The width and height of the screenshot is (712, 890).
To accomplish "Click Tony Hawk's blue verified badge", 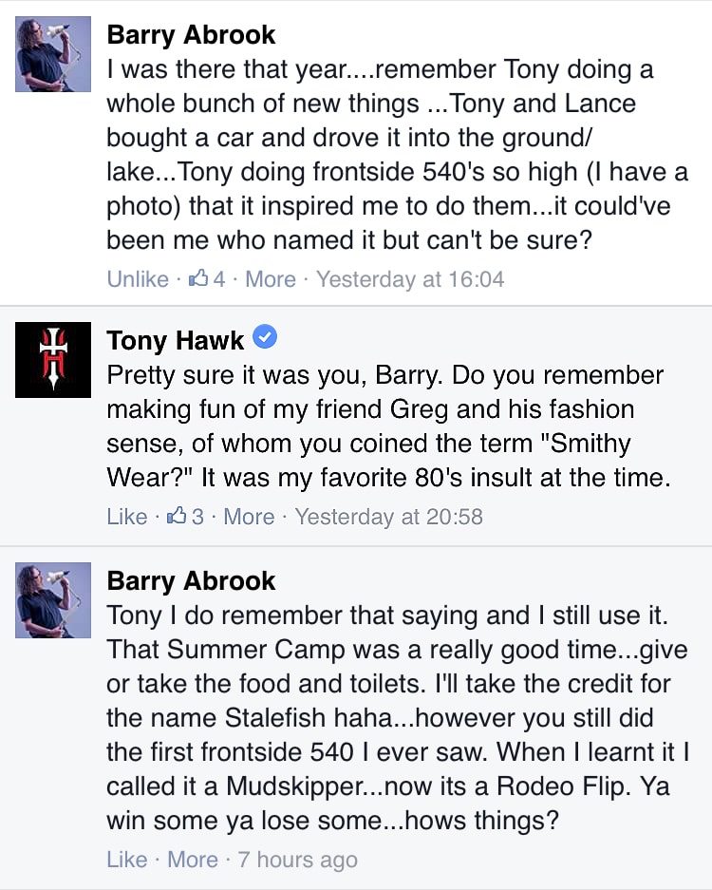I will [x=267, y=338].
